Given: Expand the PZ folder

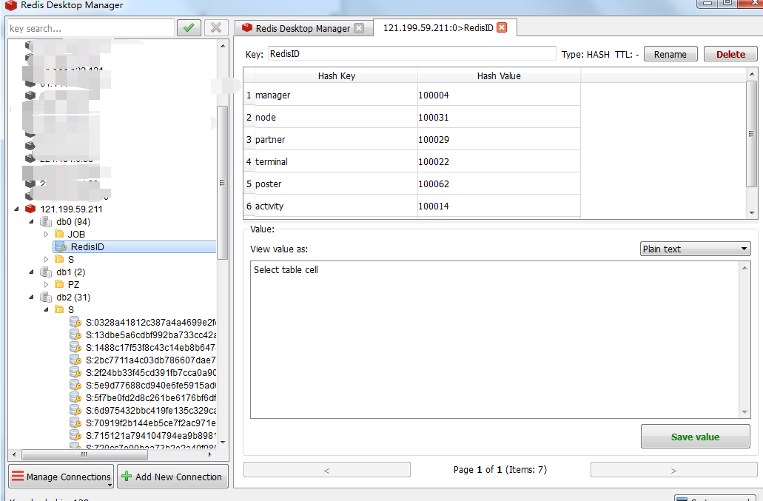Looking at the screenshot, I should (x=46, y=285).
